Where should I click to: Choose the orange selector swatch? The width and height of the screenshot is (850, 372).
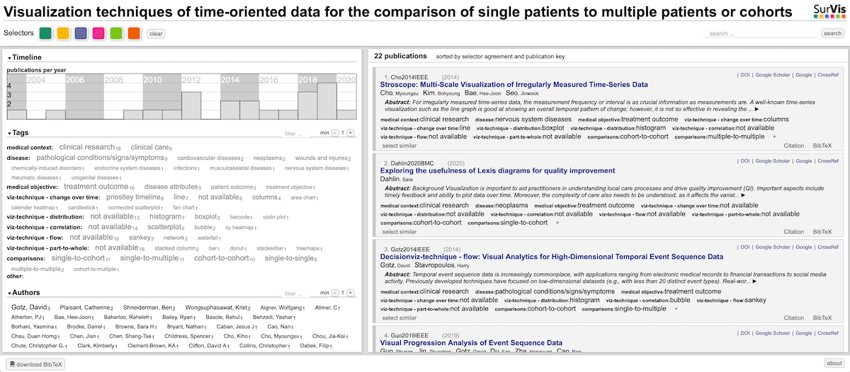click(134, 33)
